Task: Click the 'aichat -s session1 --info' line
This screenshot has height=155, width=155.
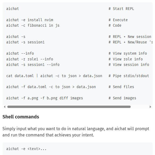Action: [x=33, y=65]
